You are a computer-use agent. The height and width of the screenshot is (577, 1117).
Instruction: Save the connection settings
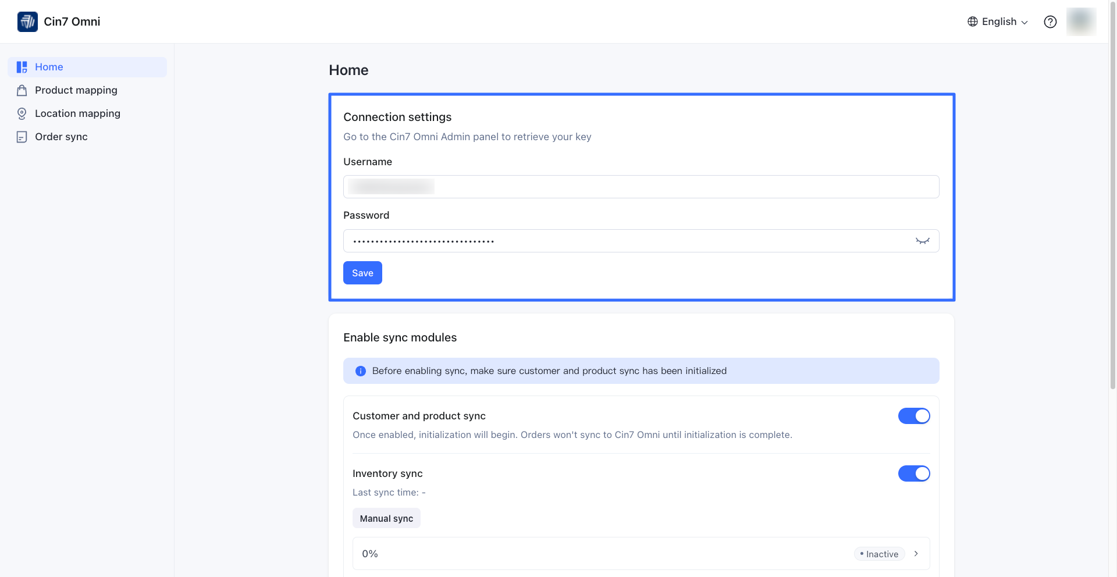(x=362, y=273)
